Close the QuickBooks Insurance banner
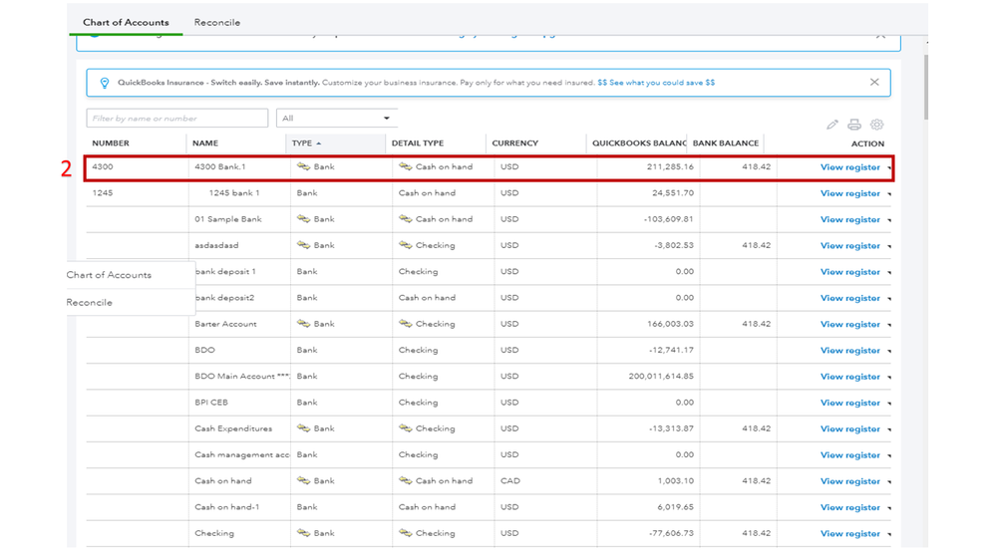Image resolution: width=996 pixels, height=560 pixels. pos(874,82)
